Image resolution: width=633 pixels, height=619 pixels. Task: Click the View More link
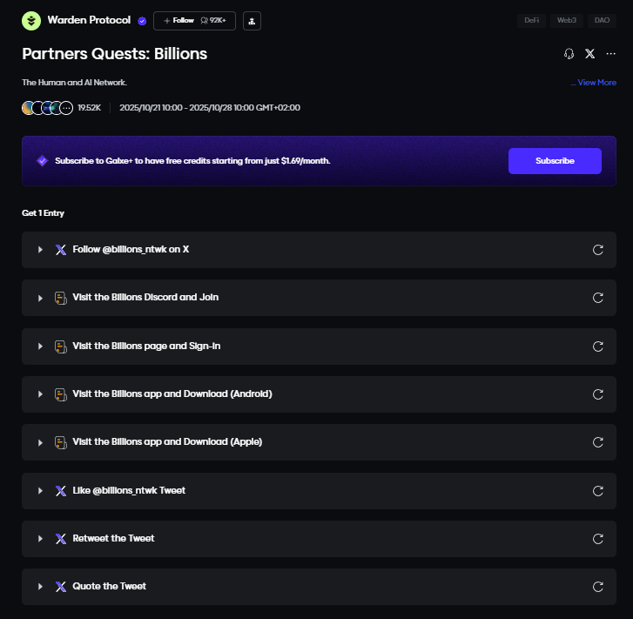(x=595, y=83)
